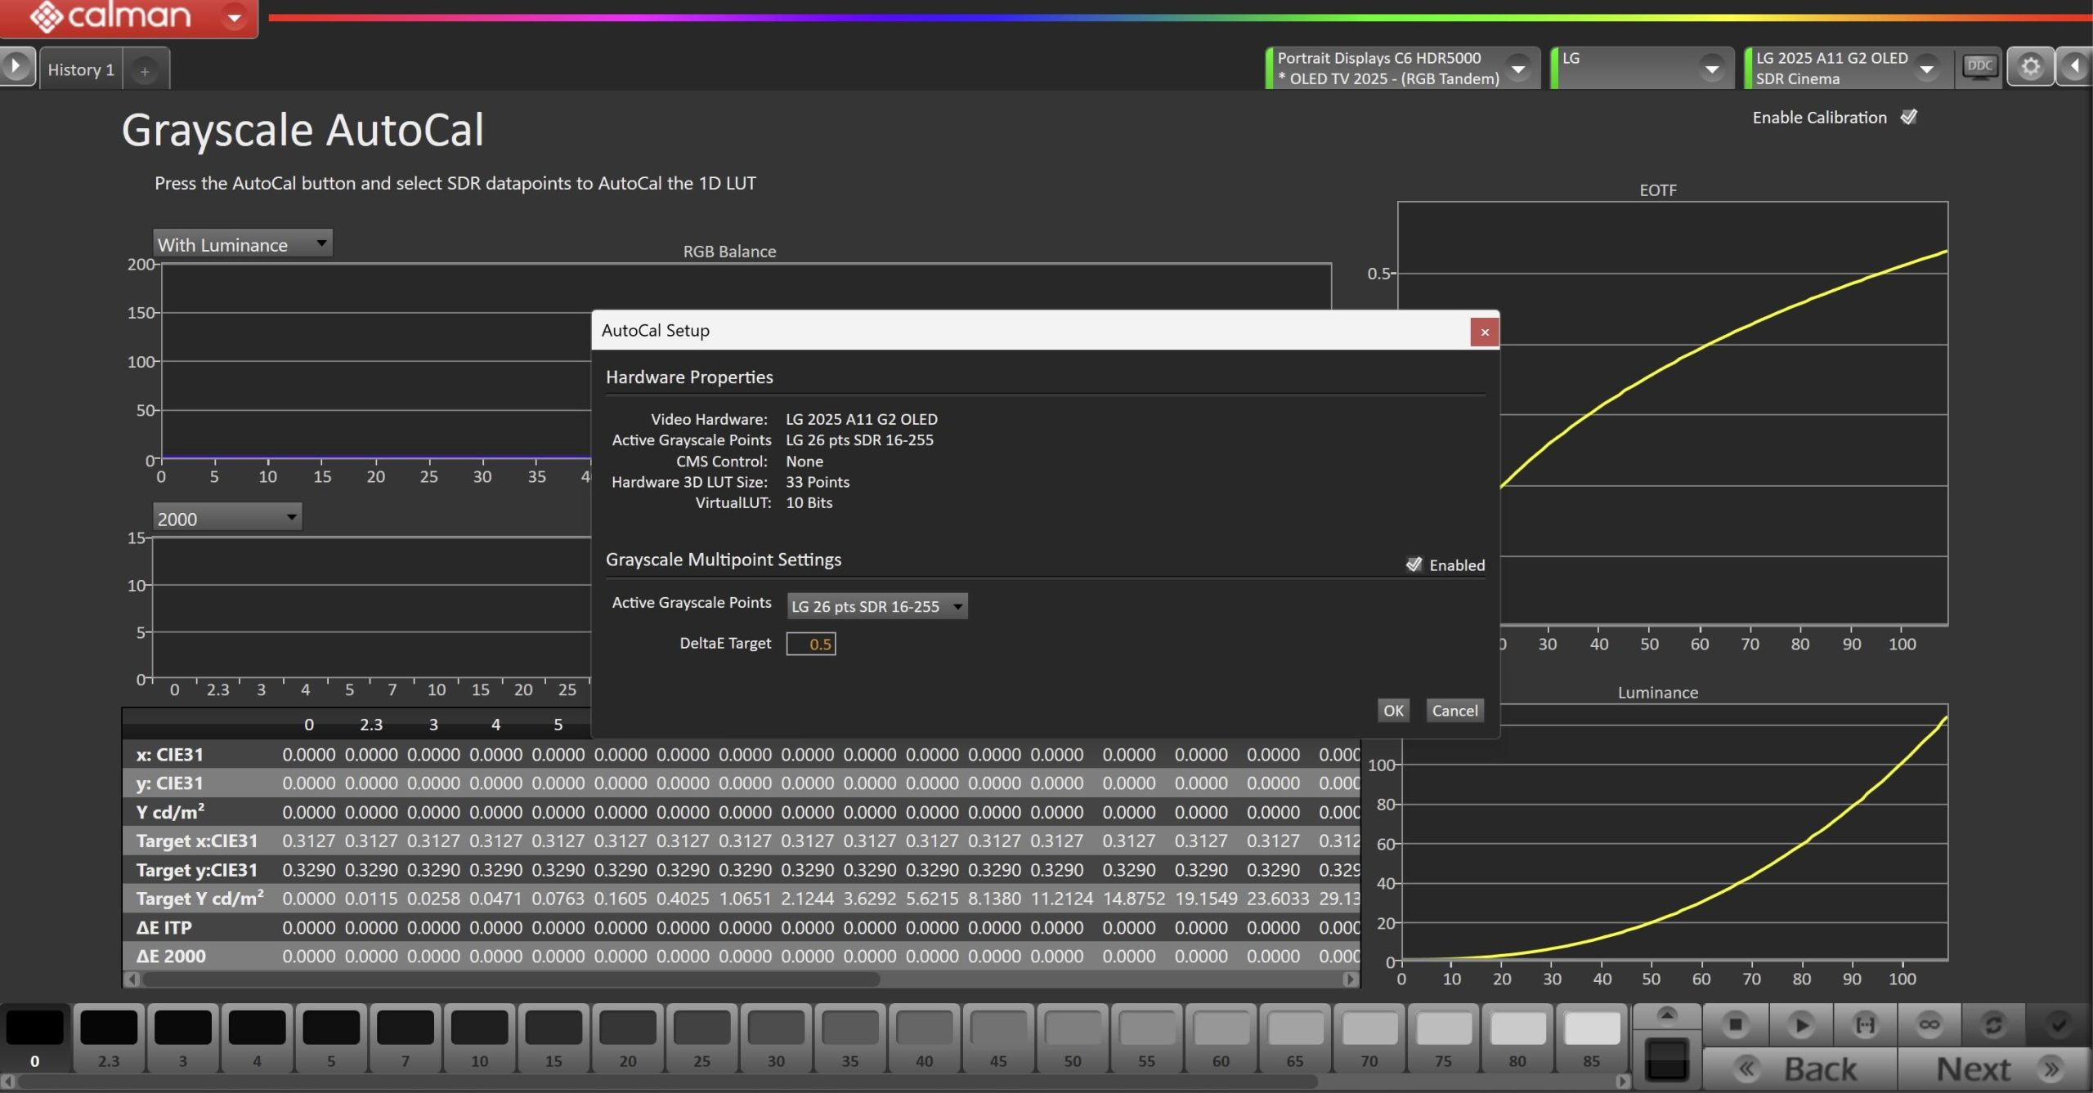Select the 70 grayscale level swatch
The height and width of the screenshot is (1093, 2093).
pos(1369,1037)
